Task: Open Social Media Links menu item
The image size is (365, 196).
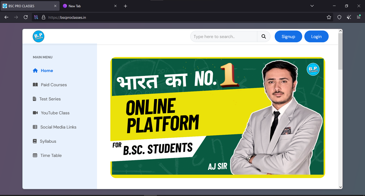Action: 55,127
